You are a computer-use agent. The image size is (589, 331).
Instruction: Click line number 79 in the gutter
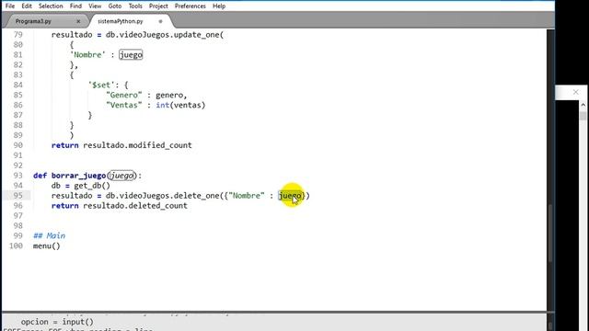pyautogui.click(x=18, y=35)
